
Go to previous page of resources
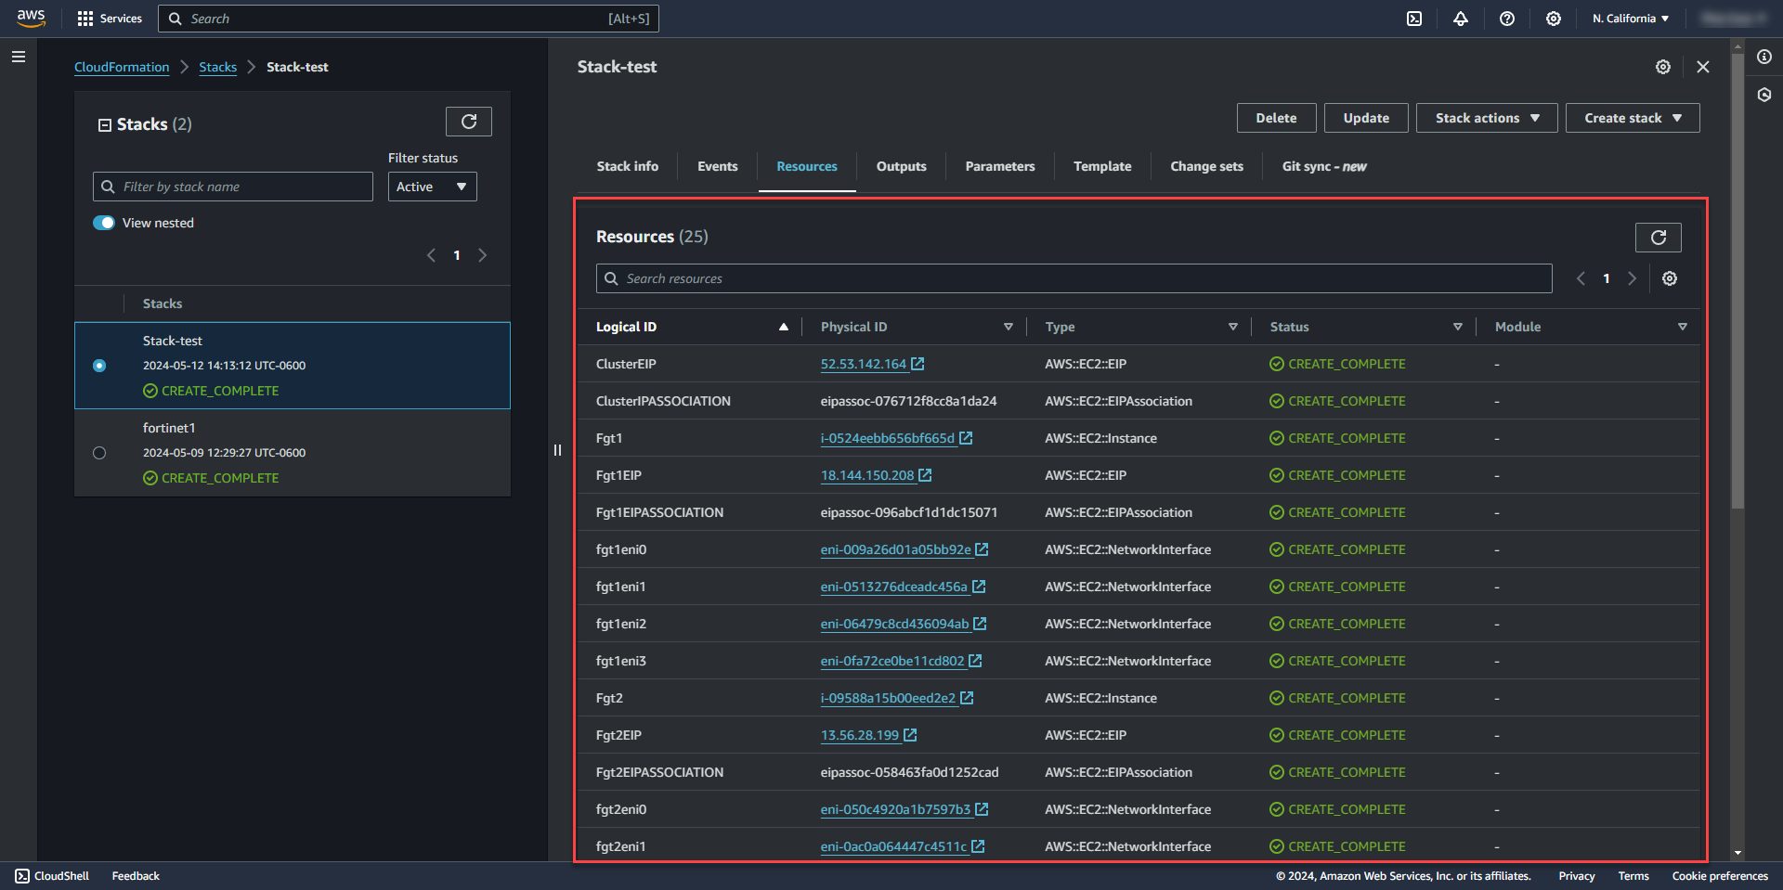tap(1581, 278)
